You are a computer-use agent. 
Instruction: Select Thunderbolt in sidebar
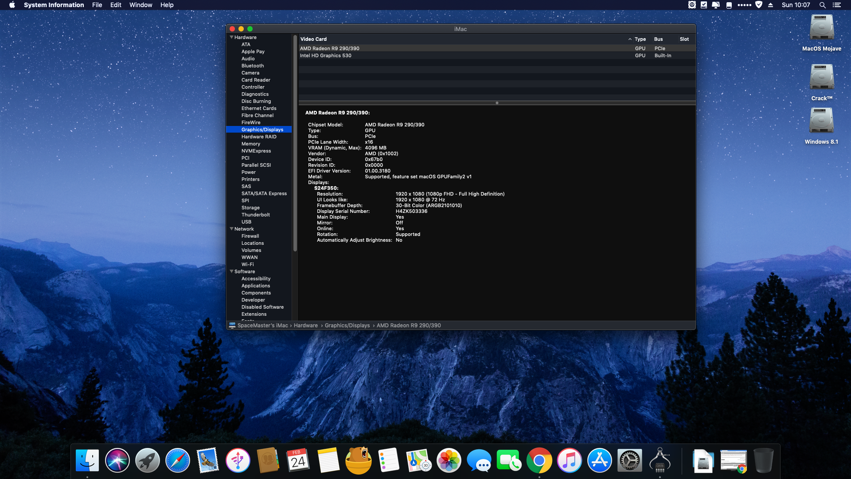click(x=256, y=215)
